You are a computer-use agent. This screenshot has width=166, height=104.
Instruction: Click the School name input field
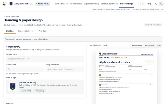[45, 59]
